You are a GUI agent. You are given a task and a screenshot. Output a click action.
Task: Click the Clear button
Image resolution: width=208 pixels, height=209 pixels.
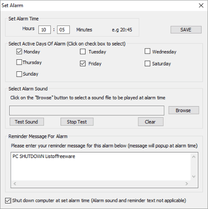[x=151, y=122]
